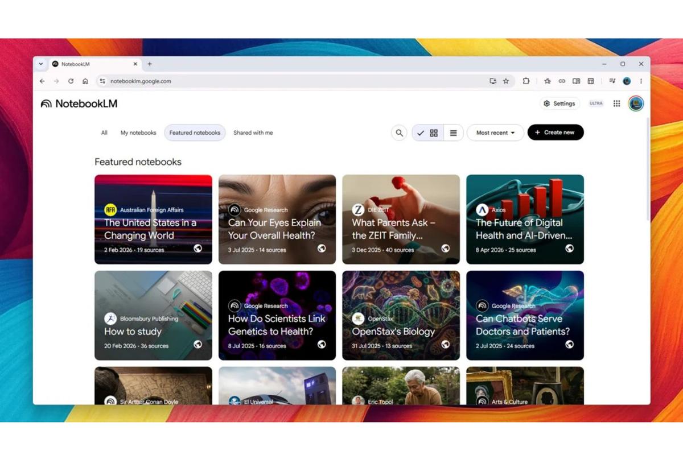Click the notebooklm.google.com address bar

coord(305,81)
